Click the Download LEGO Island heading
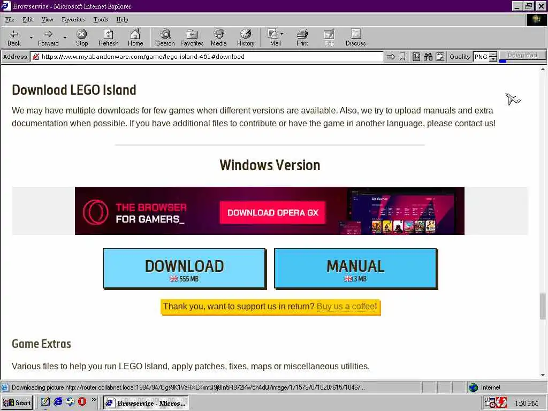The image size is (548, 411). coord(74,90)
